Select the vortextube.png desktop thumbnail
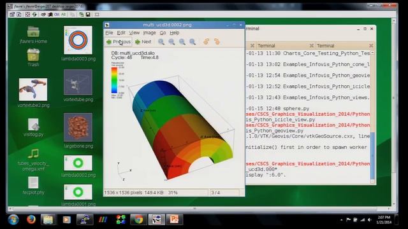This screenshot has width=408, height=229. click(78, 82)
